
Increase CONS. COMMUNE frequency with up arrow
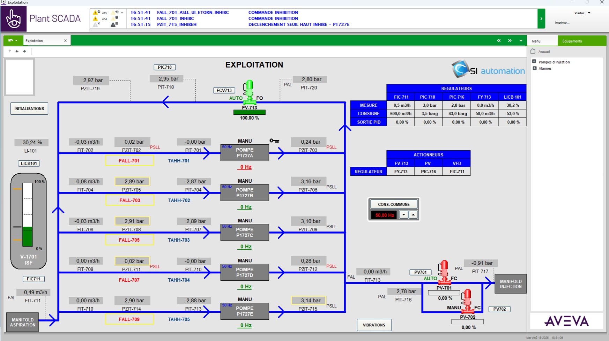[413, 215]
